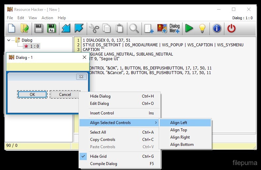The width and height of the screenshot is (261, 170).
Task: Click the scissors Cut icon
Action: (94, 28)
